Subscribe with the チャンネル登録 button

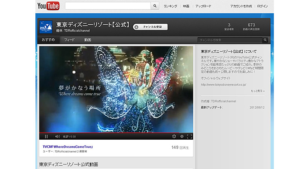tap(150, 27)
